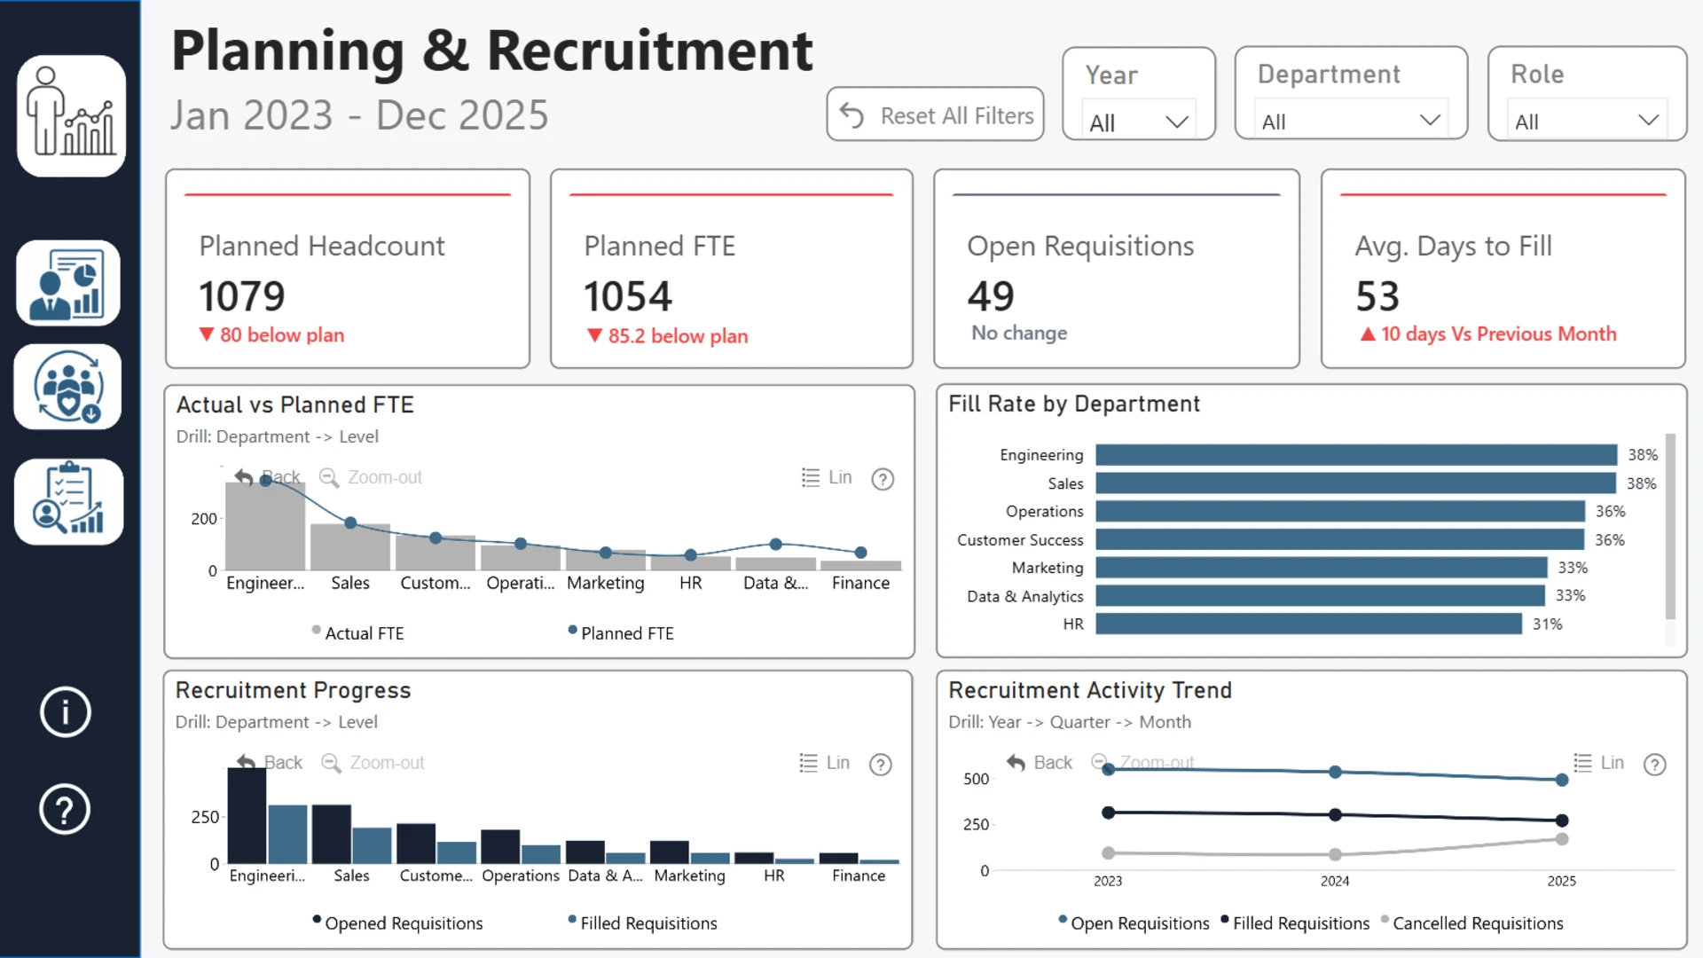Select the Data & Analytics fill rate bar
1703x958 pixels.
(1321, 596)
